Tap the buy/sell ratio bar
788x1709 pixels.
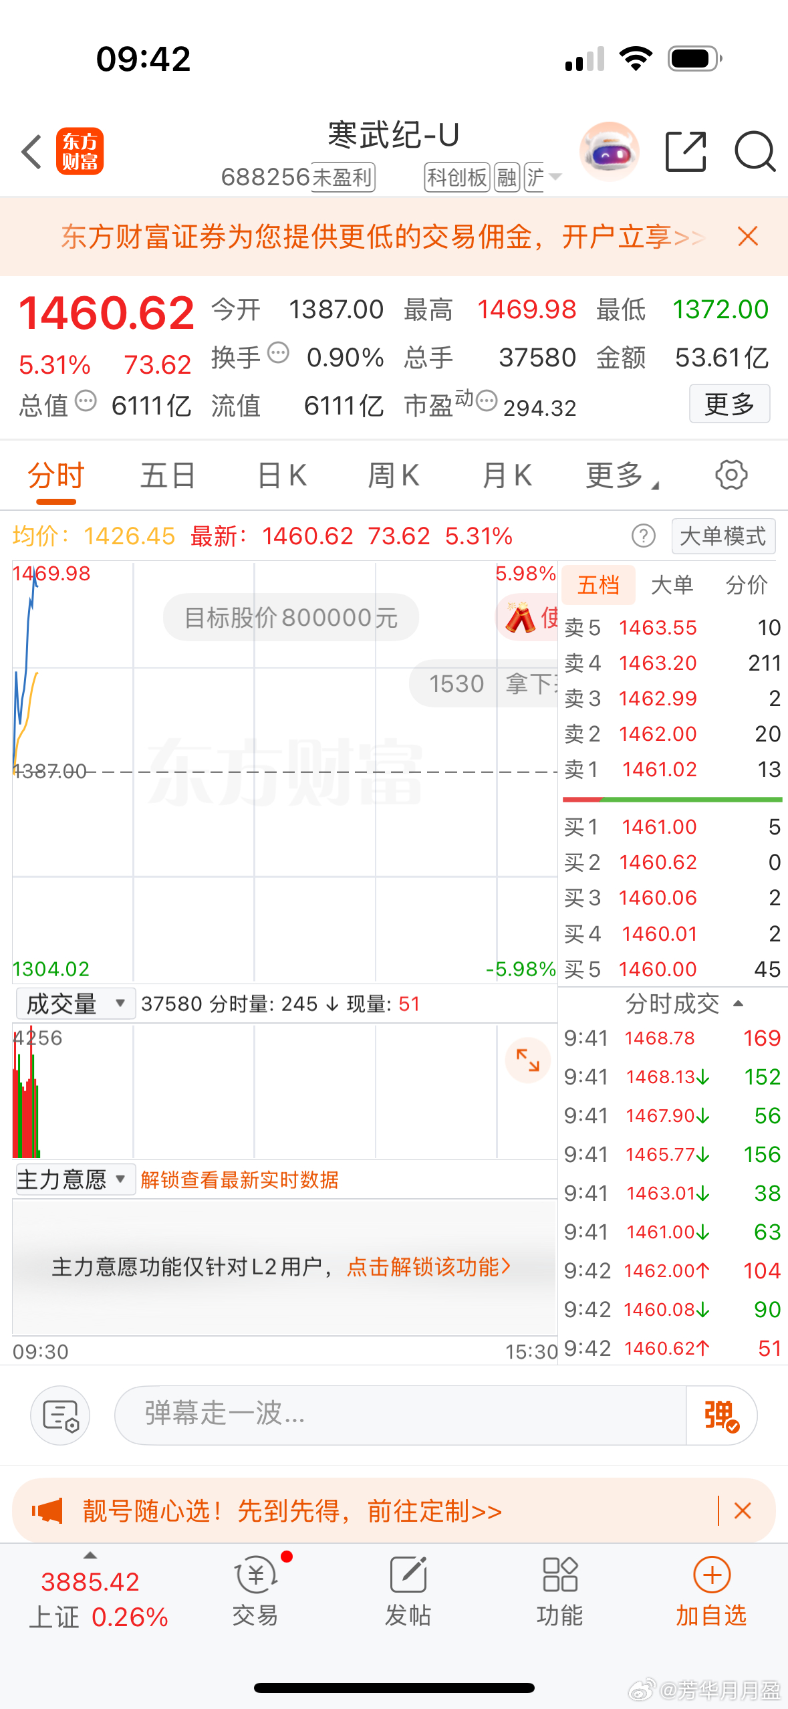672,799
